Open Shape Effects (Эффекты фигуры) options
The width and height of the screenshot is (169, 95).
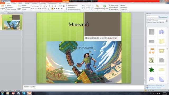(114, 9)
